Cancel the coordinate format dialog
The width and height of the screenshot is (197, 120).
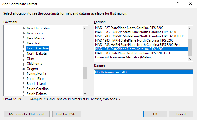click(181, 114)
